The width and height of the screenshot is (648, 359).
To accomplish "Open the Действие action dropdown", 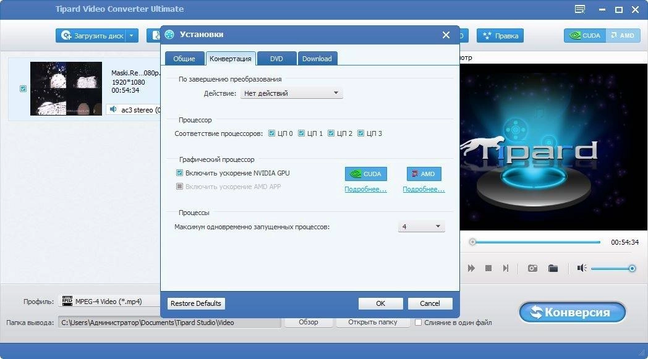I will (291, 93).
